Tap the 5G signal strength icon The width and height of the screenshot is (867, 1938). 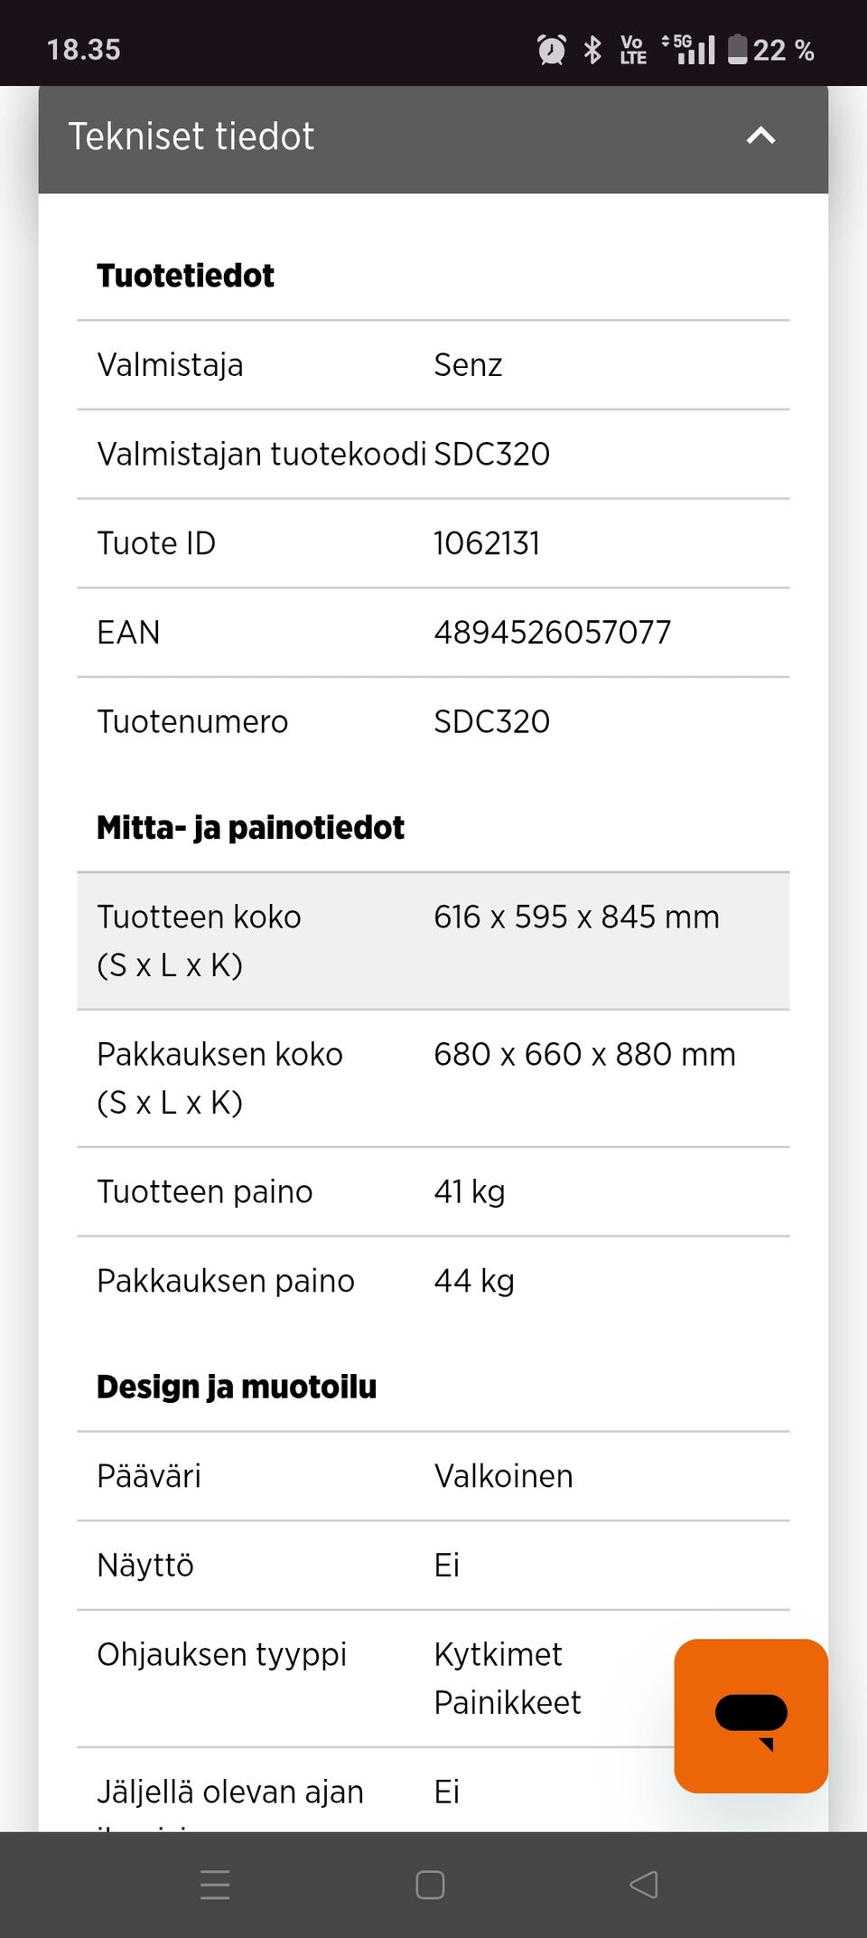tap(690, 50)
